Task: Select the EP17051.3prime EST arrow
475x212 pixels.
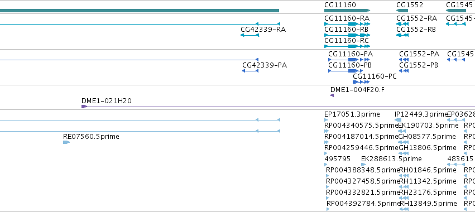Action: click(326, 120)
